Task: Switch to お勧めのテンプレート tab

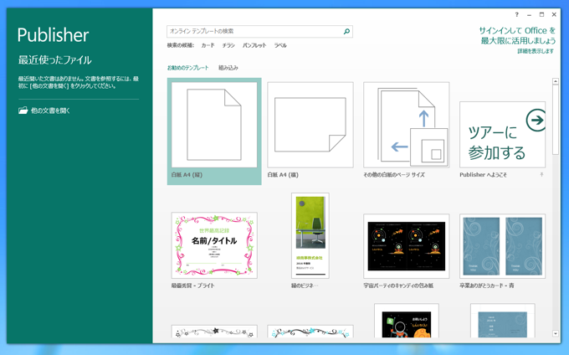Action: (x=188, y=68)
